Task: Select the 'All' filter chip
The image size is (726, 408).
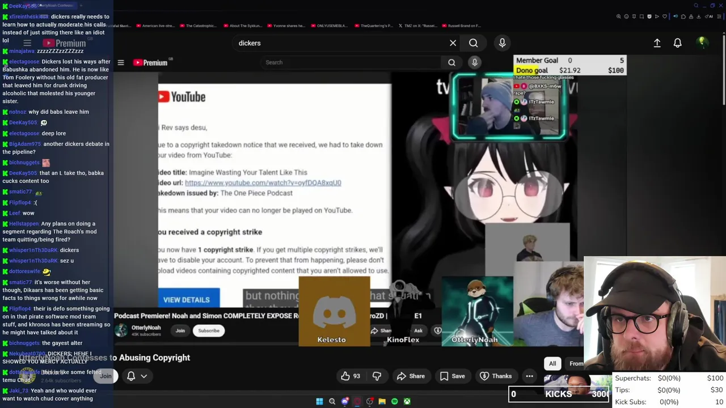Action: [x=552, y=364]
